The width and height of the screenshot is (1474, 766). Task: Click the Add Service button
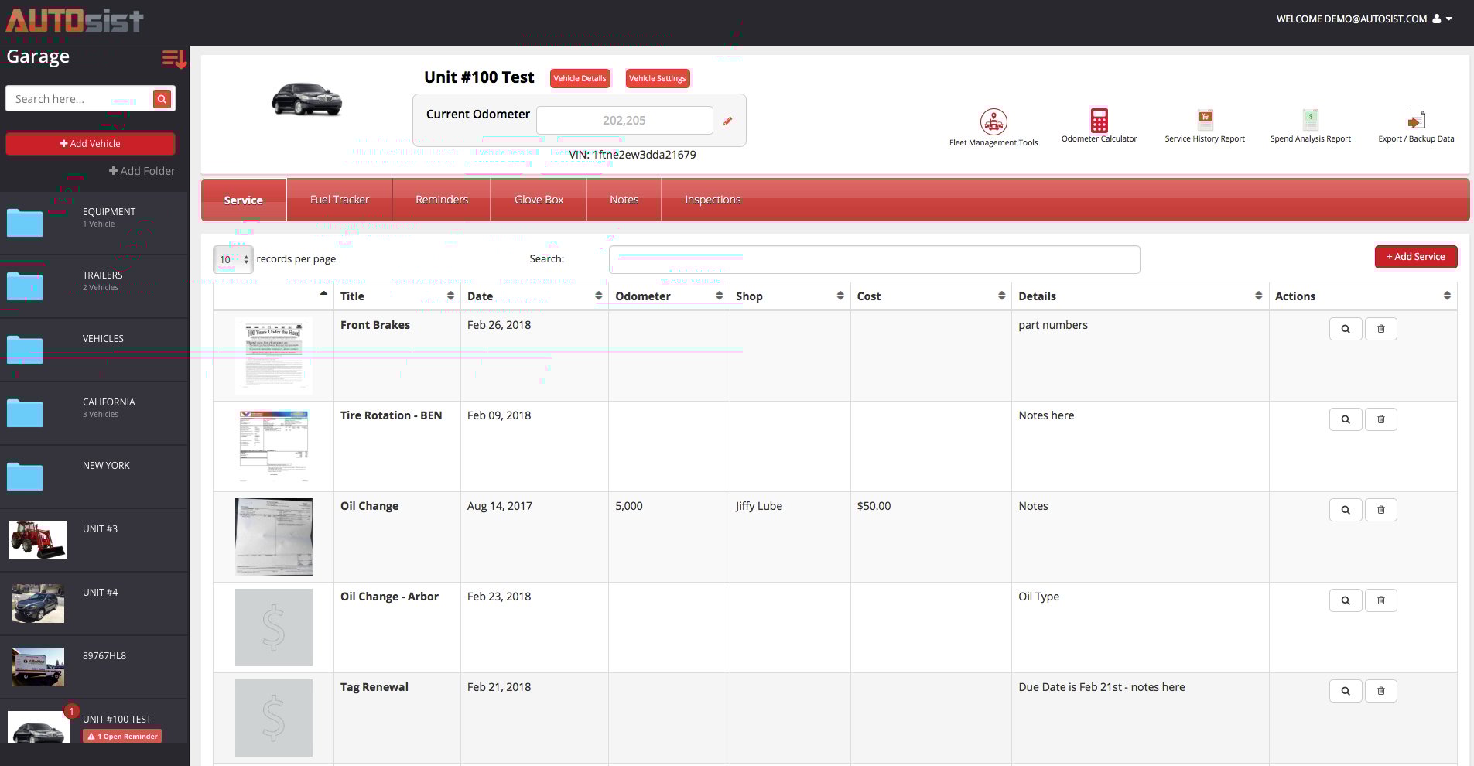tap(1415, 257)
